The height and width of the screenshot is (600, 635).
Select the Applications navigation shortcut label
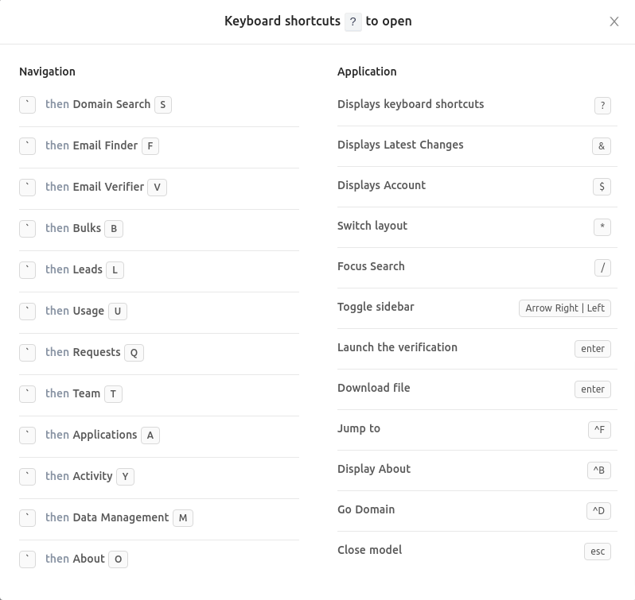(x=105, y=435)
